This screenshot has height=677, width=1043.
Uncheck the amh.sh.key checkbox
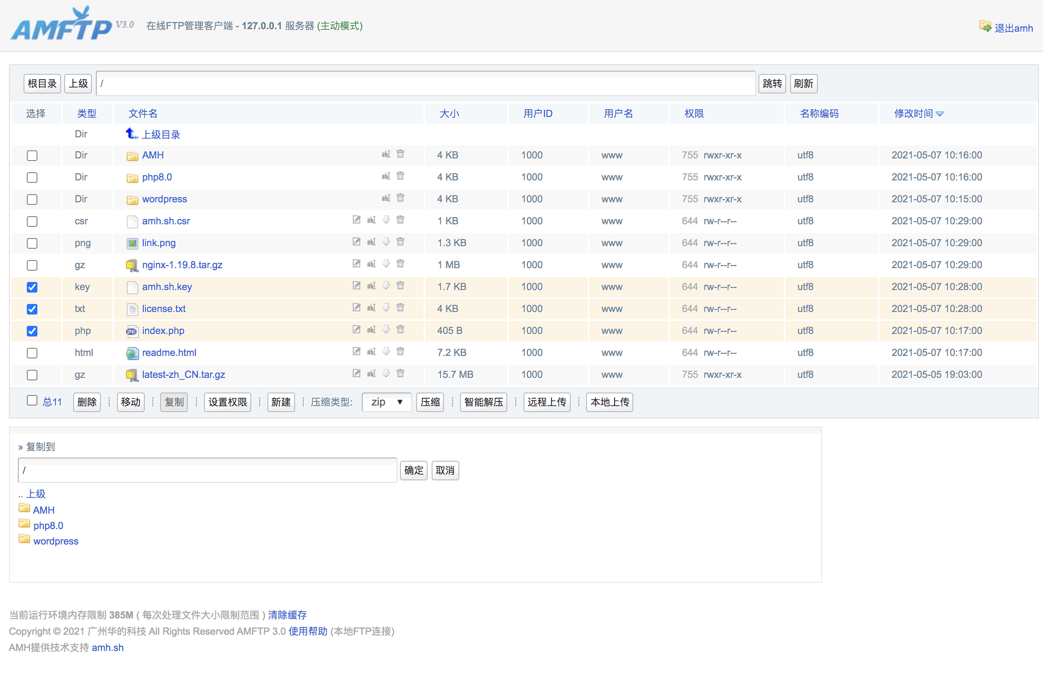32,287
